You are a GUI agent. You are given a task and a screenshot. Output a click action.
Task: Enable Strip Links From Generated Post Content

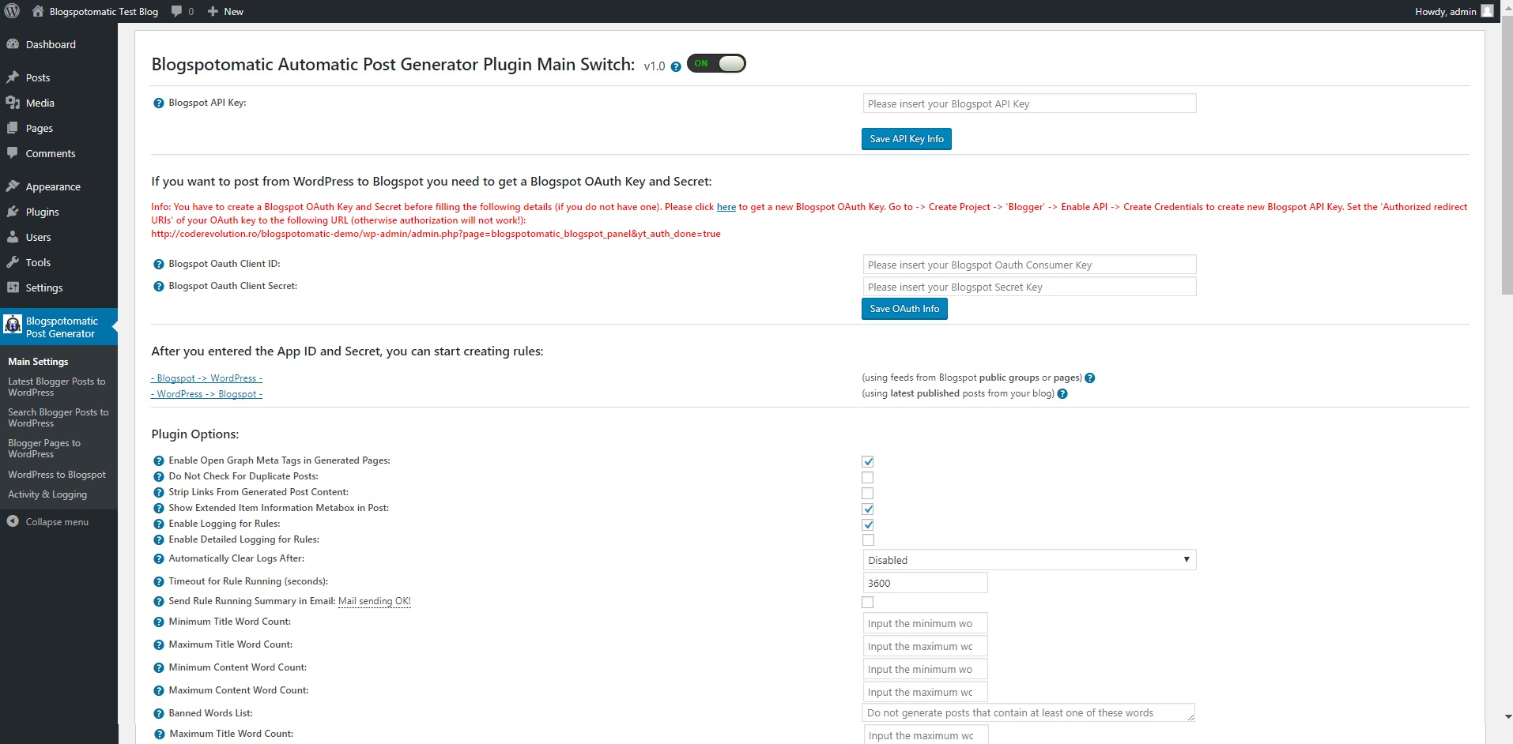[868, 494]
